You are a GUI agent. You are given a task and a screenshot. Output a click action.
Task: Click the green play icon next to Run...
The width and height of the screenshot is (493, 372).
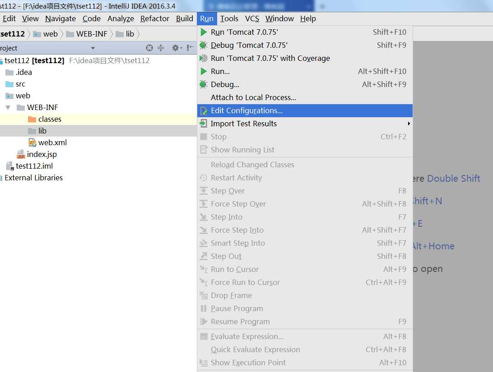204,71
